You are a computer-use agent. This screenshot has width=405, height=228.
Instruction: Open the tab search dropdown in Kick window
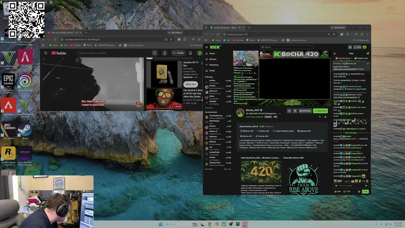coord(206,28)
